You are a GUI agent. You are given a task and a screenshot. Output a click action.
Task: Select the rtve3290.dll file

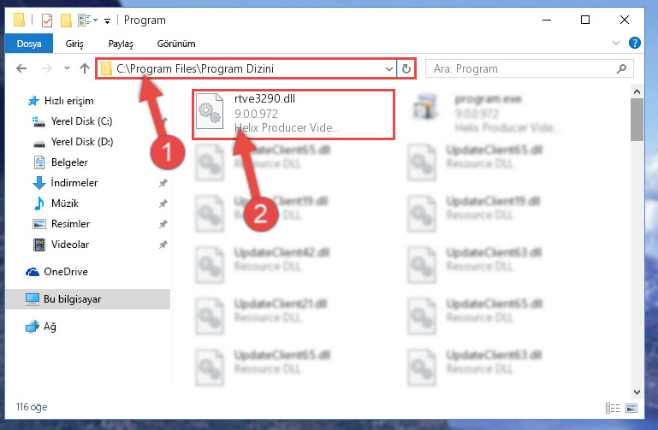[x=293, y=114]
